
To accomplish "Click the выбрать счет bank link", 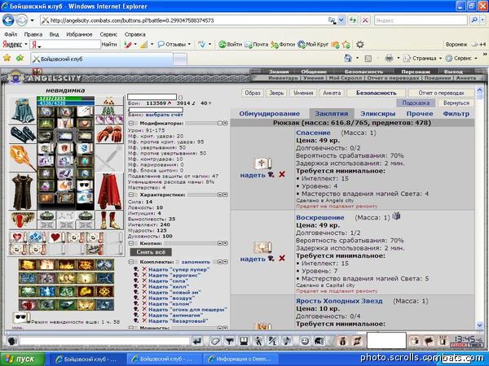I will [x=164, y=115].
